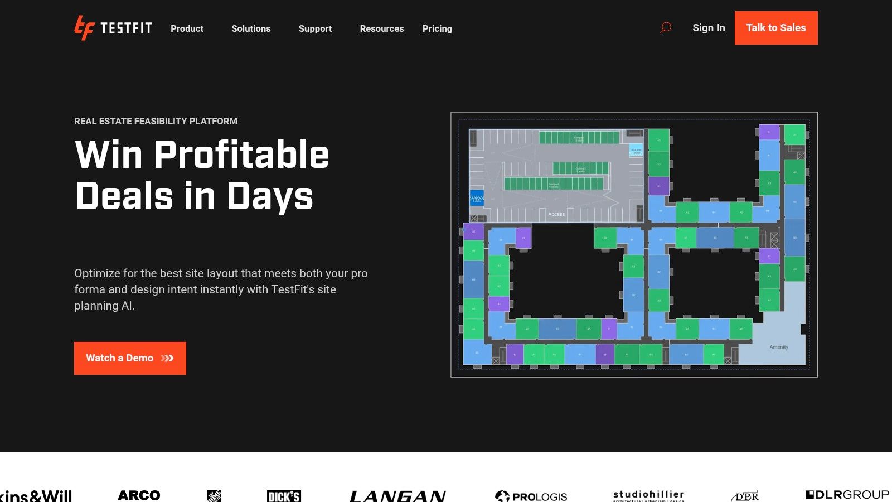Open the Resources menu
892x502 pixels.
tap(382, 28)
